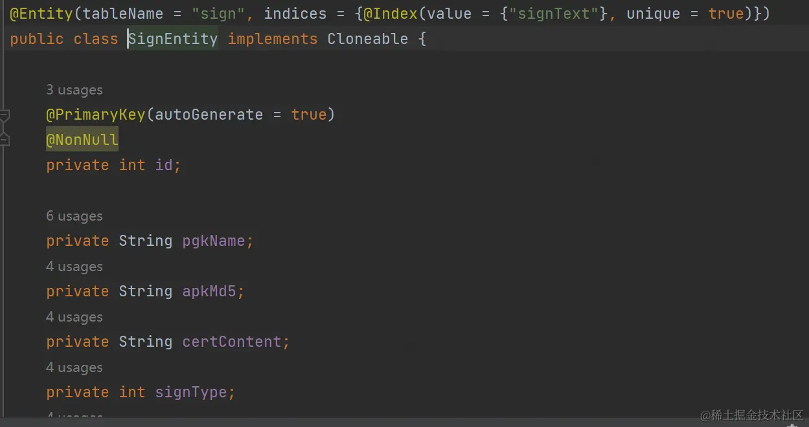Click true after unique =
The width and height of the screenshot is (809, 427).
pyautogui.click(x=726, y=14)
